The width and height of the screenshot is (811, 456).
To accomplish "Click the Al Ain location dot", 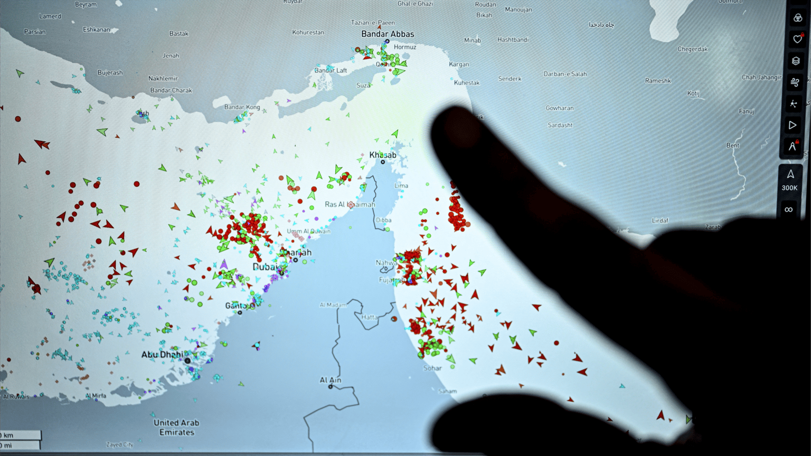I will pos(331,387).
